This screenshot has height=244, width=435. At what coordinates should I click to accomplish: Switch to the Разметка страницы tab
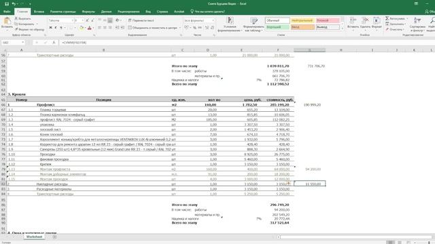(63, 12)
